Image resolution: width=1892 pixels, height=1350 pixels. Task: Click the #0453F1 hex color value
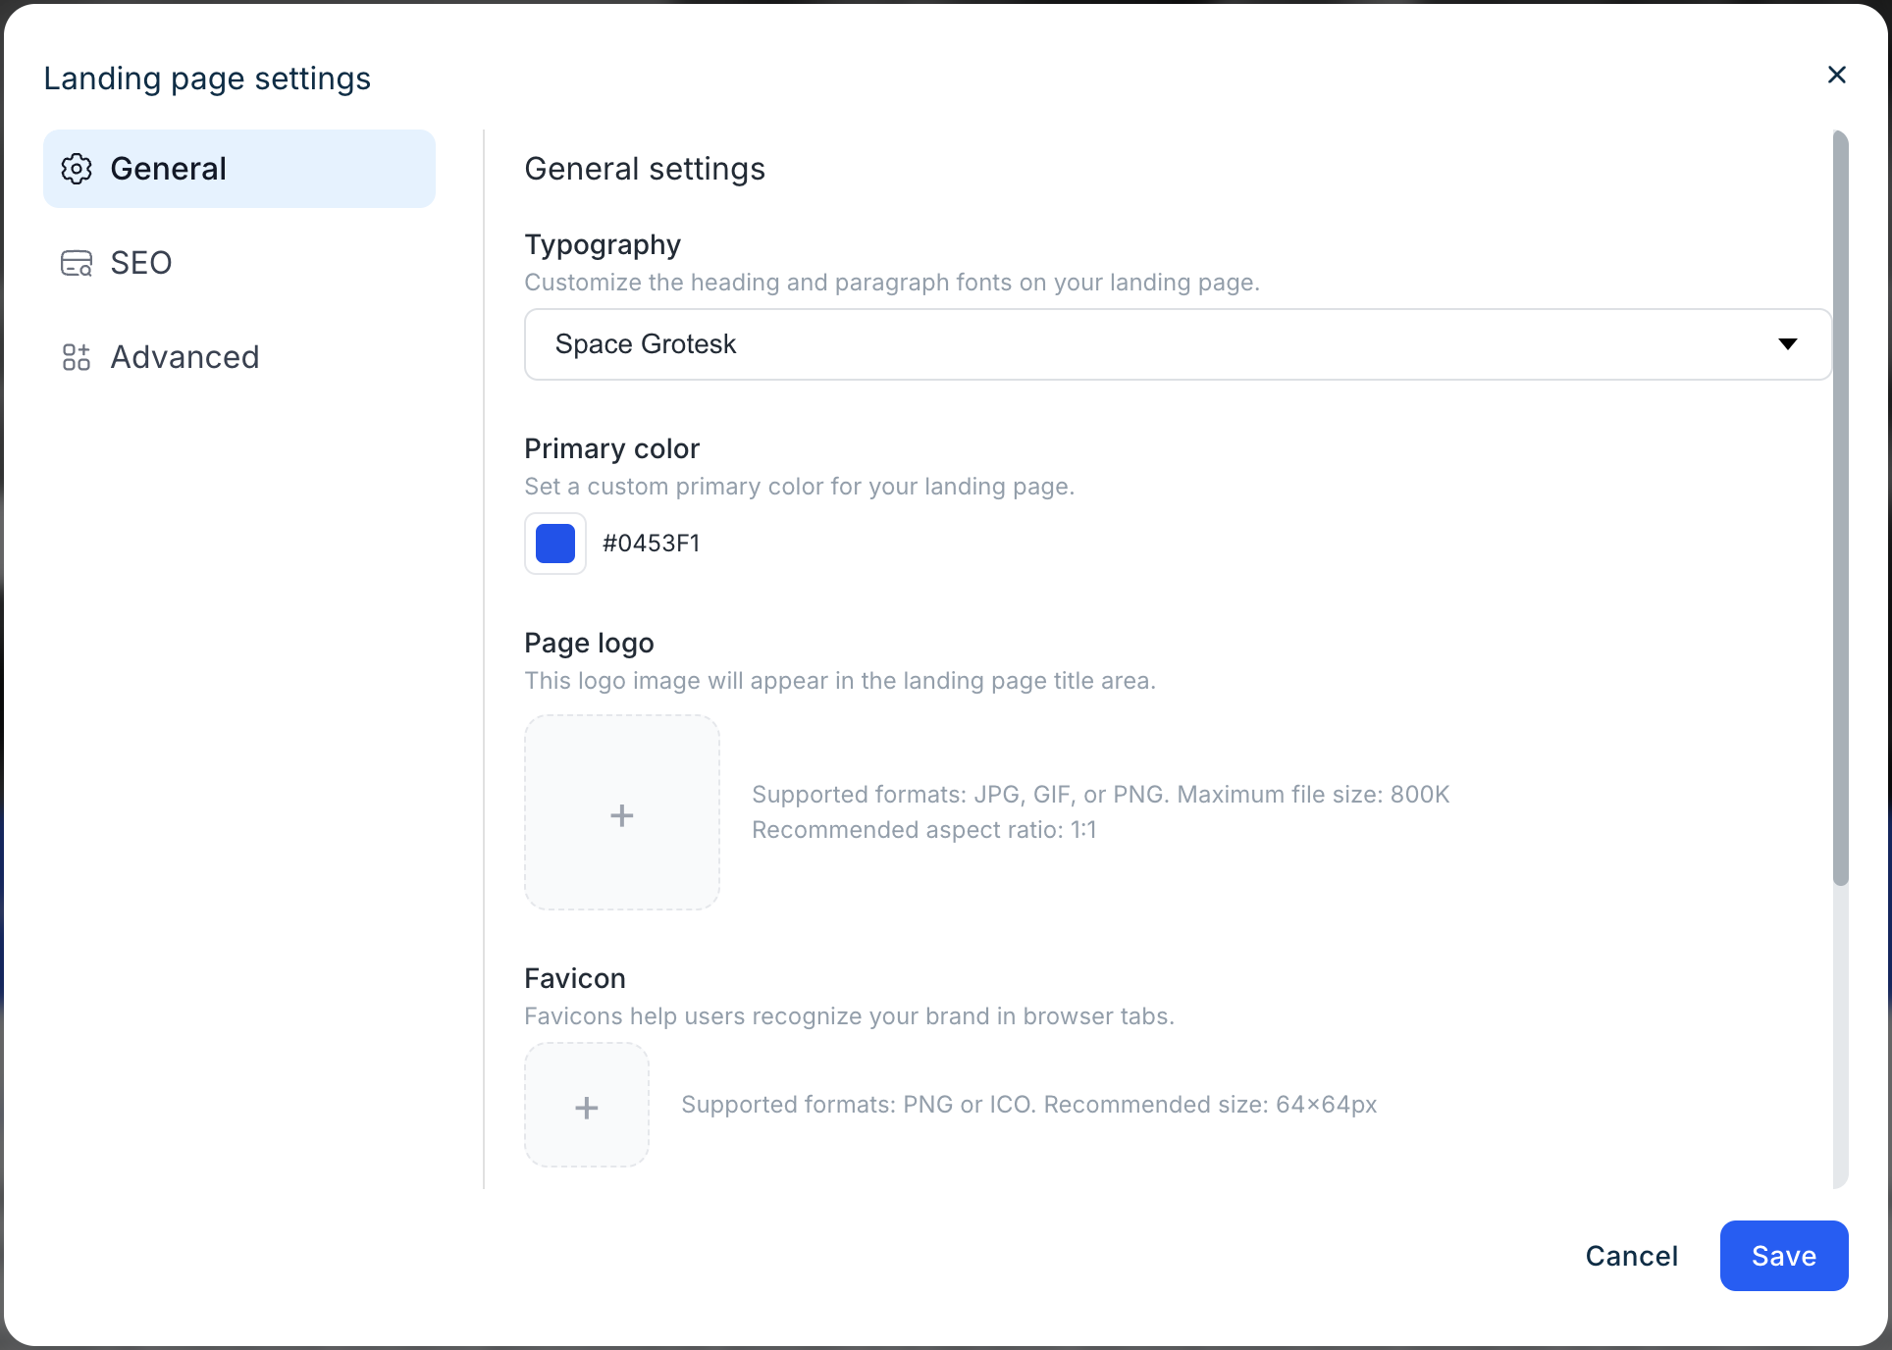pyautogui.click(x=652, y=544)
